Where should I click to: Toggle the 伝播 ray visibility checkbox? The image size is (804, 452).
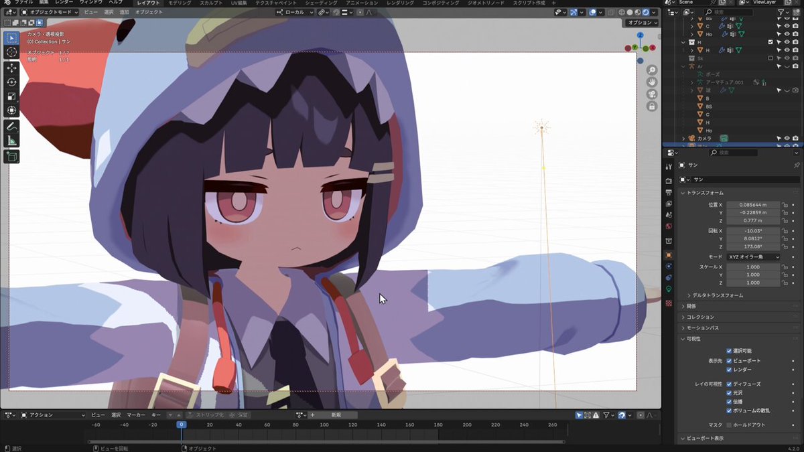729,402
